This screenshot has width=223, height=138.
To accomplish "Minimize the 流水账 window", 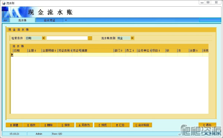I will [202, 3].
